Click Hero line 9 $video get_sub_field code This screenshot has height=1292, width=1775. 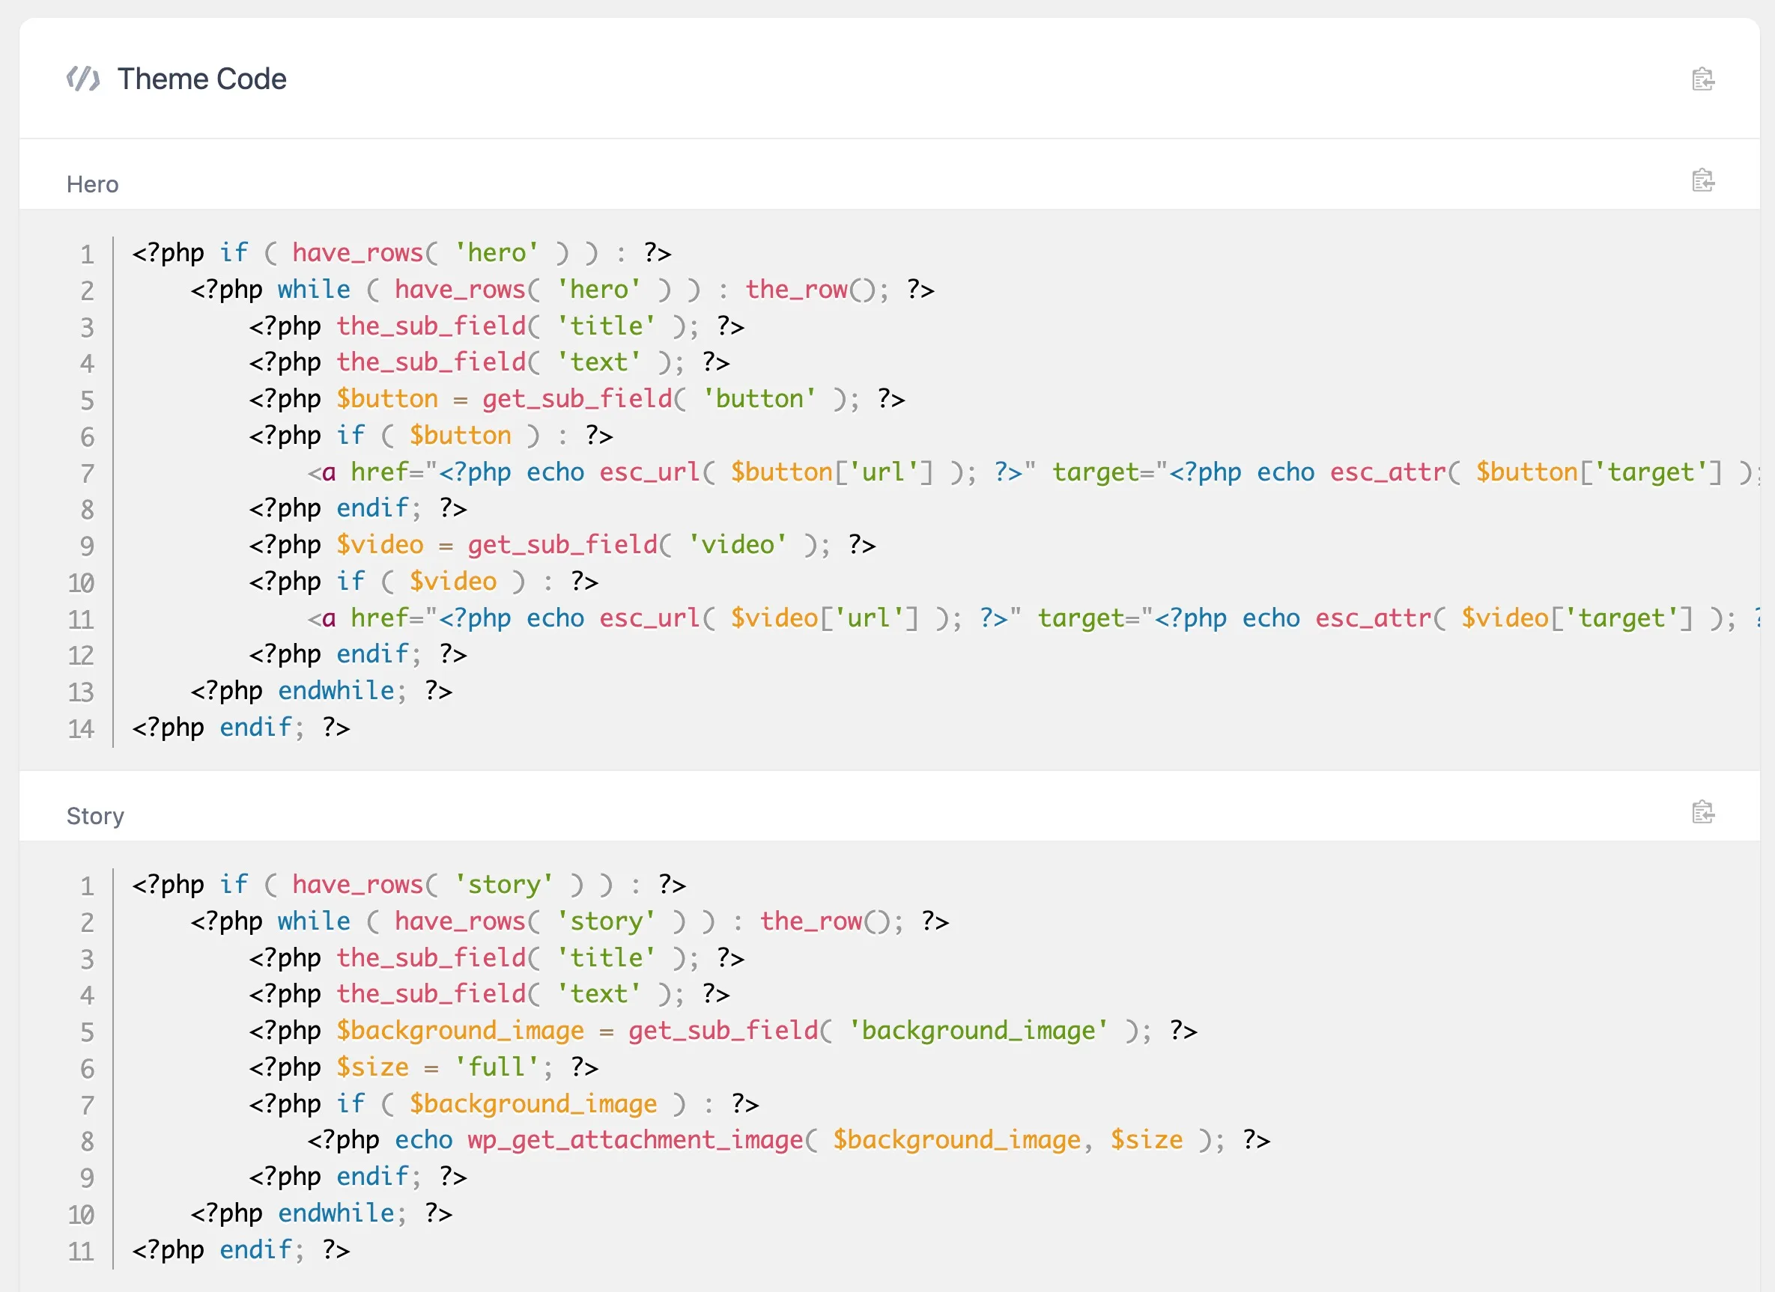pos(562,544)
